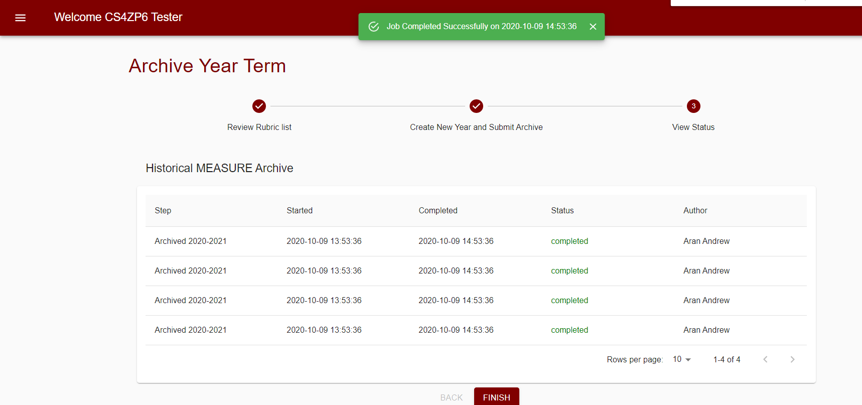This screenshot has height=405, width=862.
Task: Click the 1-4 of 4 pagination text
Action: coord(727,360)
